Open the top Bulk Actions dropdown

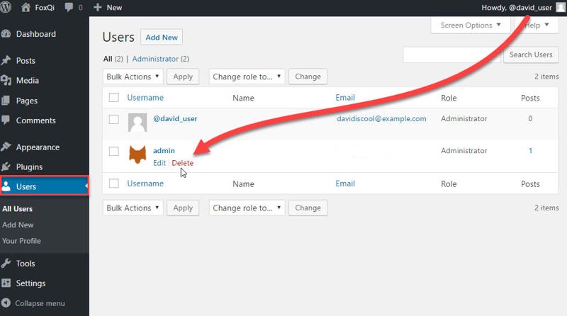(133, 77)
